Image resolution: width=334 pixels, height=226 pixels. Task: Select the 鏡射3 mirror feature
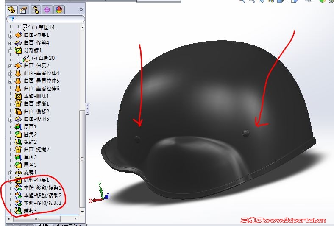(x=26, y=211)
